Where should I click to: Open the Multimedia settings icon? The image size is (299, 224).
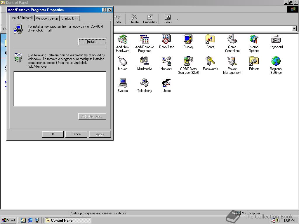click(x=145, y=64)
